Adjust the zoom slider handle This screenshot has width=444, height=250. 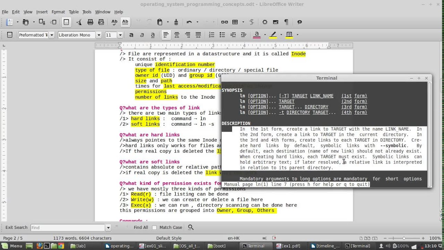click(x=404, y=238)
